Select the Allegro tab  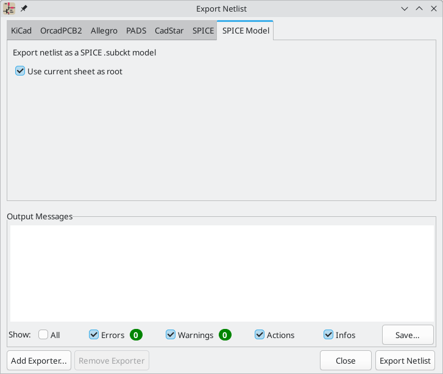click(104, 30)
